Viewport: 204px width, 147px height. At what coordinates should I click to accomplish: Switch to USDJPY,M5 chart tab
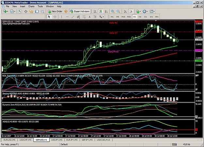(x=57, y=140)
